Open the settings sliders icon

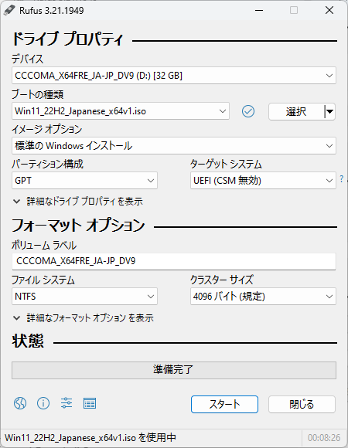coord(67,403)
